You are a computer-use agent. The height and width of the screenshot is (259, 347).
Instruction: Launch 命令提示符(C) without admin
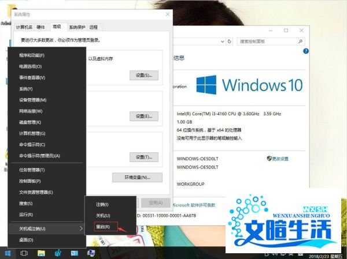pos(47,145)
